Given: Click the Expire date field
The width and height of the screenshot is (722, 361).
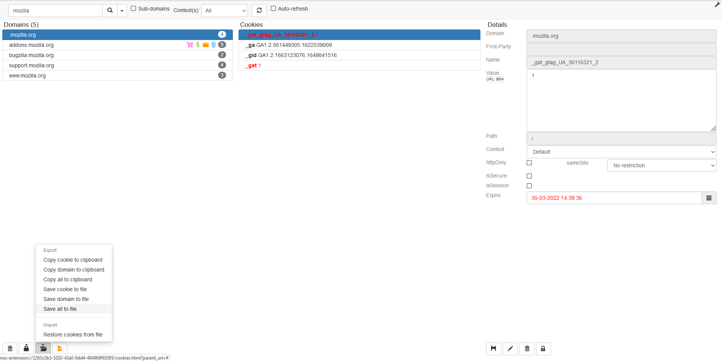Looking at the screenshot, I should [614, 198].
